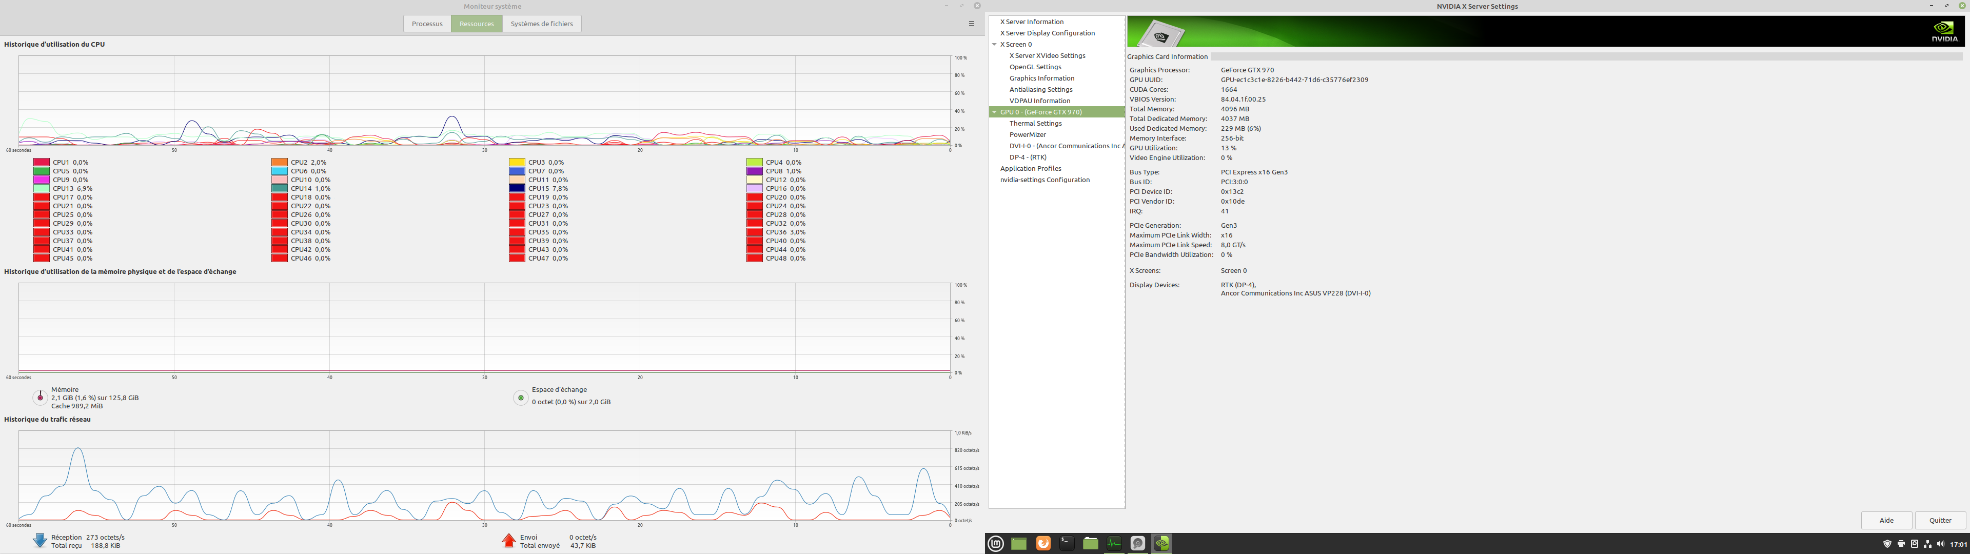This screenshot has height=554, width=1970.
Task: Click the Réception blue arrow color picker
Action: point(40,541)
